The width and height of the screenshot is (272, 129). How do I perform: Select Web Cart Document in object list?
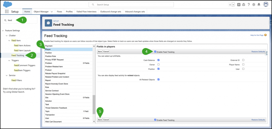(68, 122)
